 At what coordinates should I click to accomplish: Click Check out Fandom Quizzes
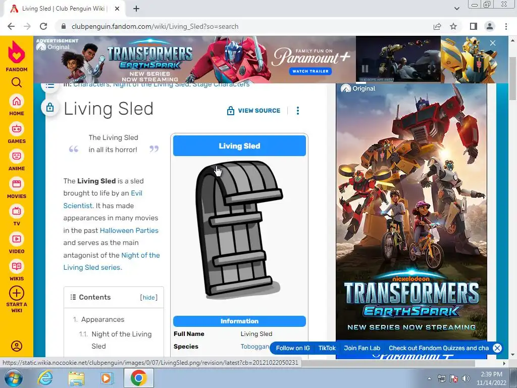[x=439, y=348]
